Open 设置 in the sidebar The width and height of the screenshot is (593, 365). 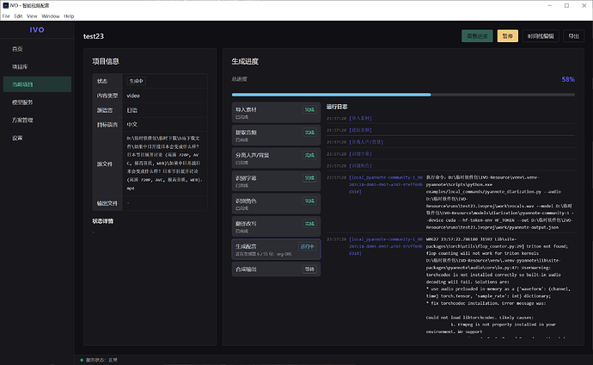pos(37,138)
